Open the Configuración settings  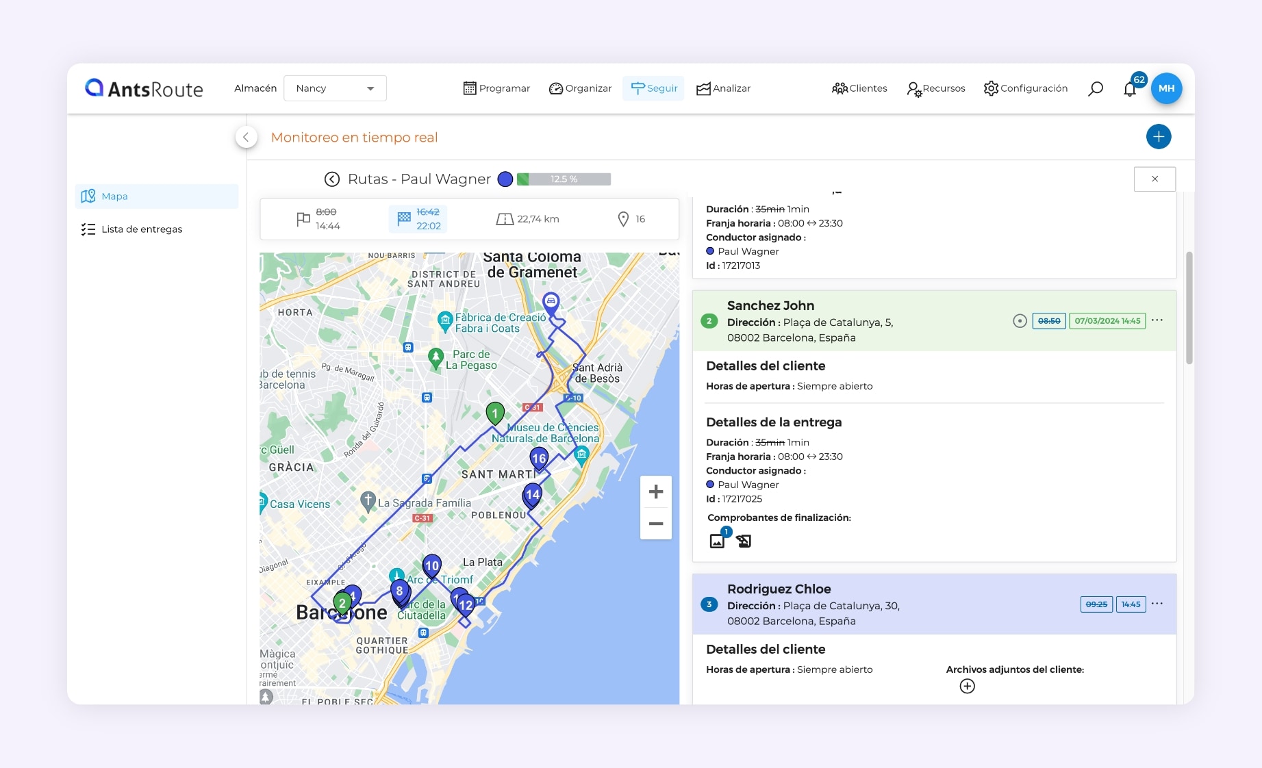[1025, 88]
